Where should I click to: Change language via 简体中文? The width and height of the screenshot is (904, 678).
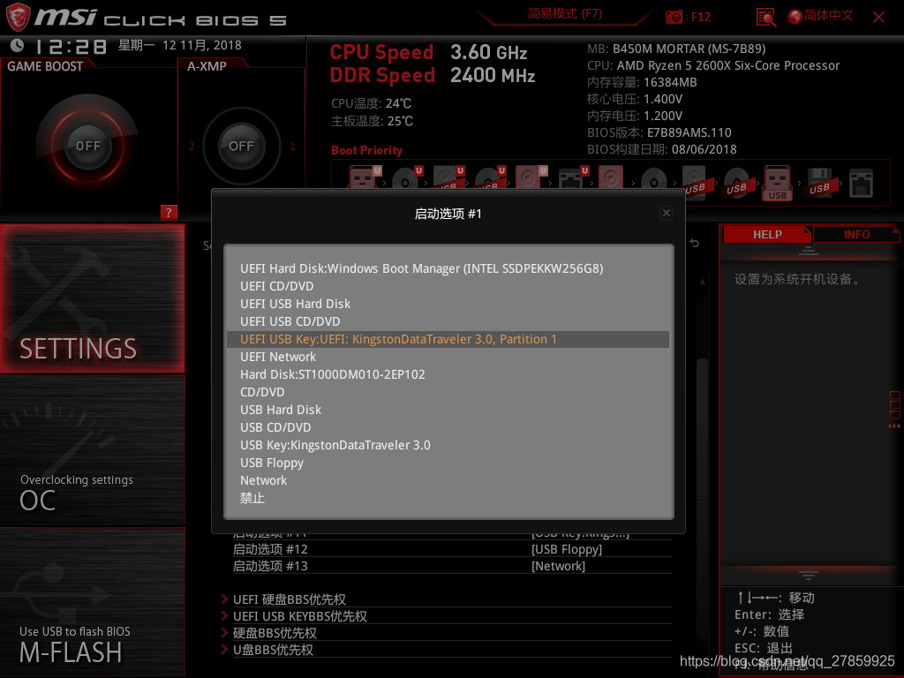(x=828, y=16)
